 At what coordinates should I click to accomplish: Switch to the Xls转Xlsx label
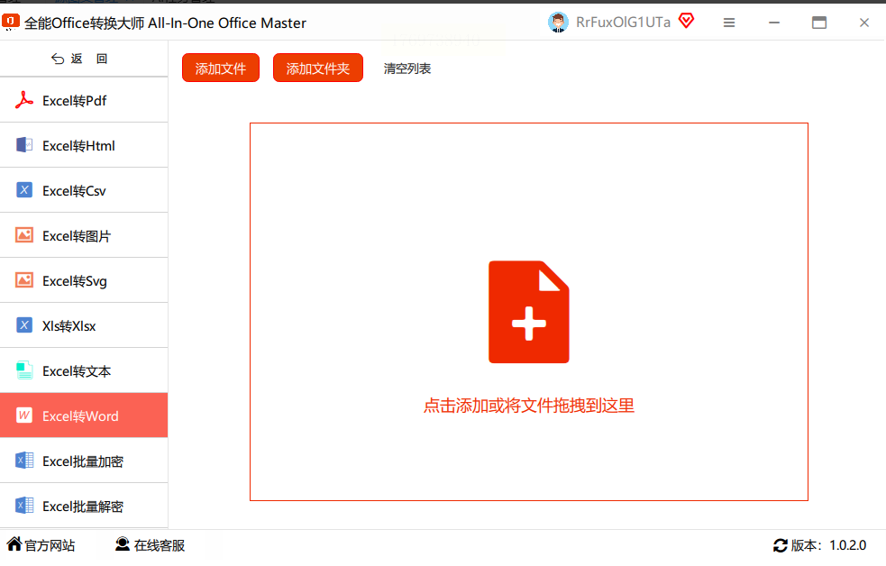[69, 326]
